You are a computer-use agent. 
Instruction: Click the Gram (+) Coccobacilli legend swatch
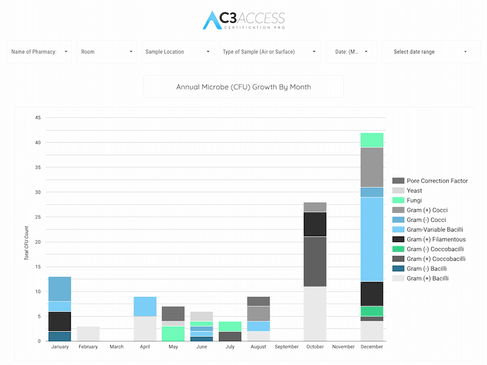point(398,259)
